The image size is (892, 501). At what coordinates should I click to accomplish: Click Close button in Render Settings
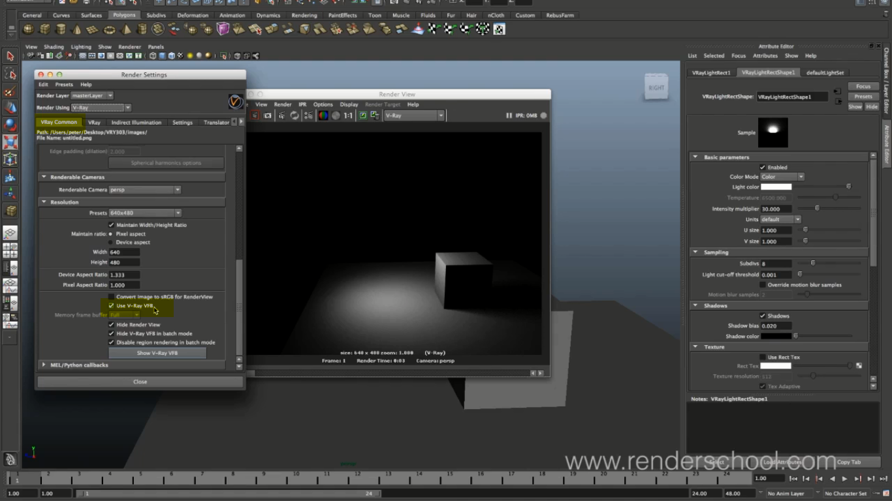(140, 382)
